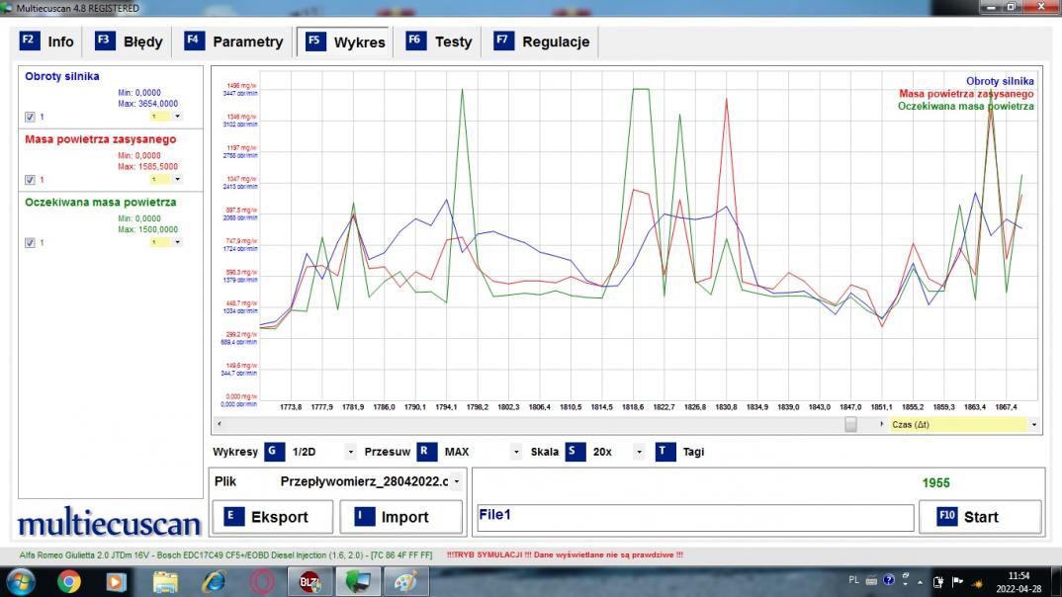Launch Internet Explorer from the taskbar
The height and width of the screenshot is (597, 1062).
coord(214,582)
